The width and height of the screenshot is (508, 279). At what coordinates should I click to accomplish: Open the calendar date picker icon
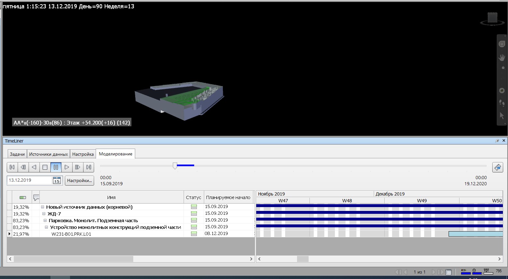click(57, 180)
